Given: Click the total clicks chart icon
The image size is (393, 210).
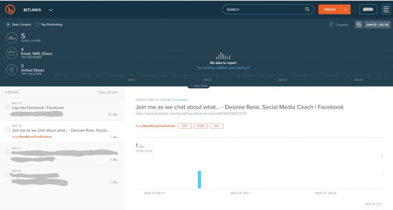Looking at the screenshot, I should click(12, 38).
